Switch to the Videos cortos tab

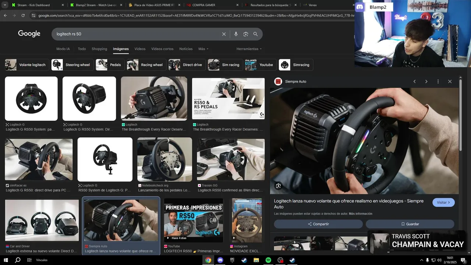click(162, 49)
